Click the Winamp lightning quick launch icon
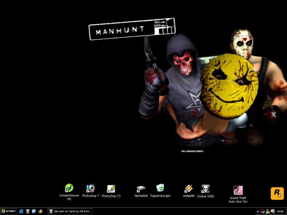 (40, 211)
